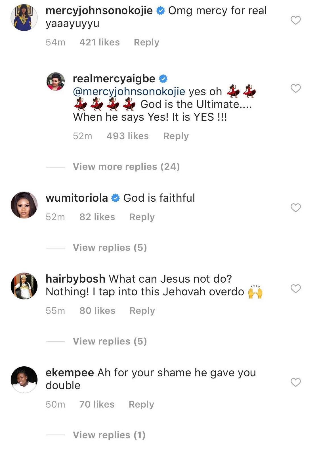
Task: Show the single reply to ekempee's comment
Action: click(109, 435)
